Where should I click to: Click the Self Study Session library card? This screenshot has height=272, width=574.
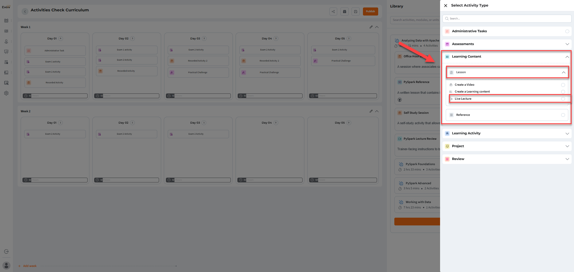click(x=417, y=119)
